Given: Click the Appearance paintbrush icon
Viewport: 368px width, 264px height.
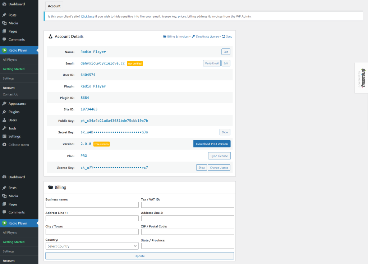Looking at the screenshot, I should (x=4, y=104).
